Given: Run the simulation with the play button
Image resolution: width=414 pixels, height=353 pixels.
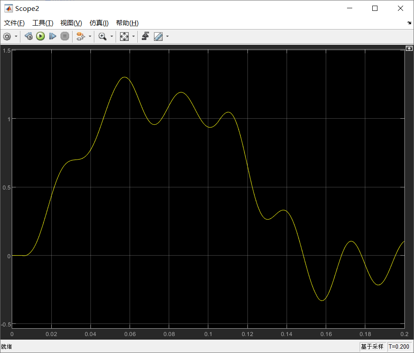Looking at the screenshot, I should pos(40,36).
